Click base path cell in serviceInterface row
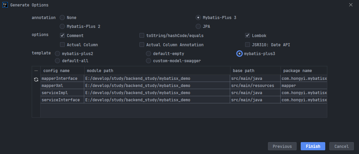359x154 pixels. [x=255, y=100]
